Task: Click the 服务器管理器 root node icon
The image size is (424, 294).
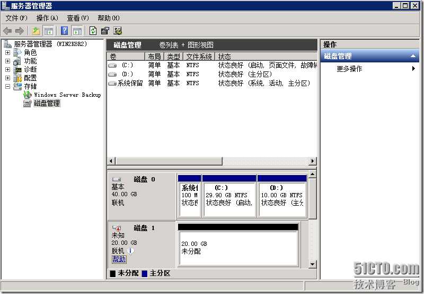Action: click(7, 44)
